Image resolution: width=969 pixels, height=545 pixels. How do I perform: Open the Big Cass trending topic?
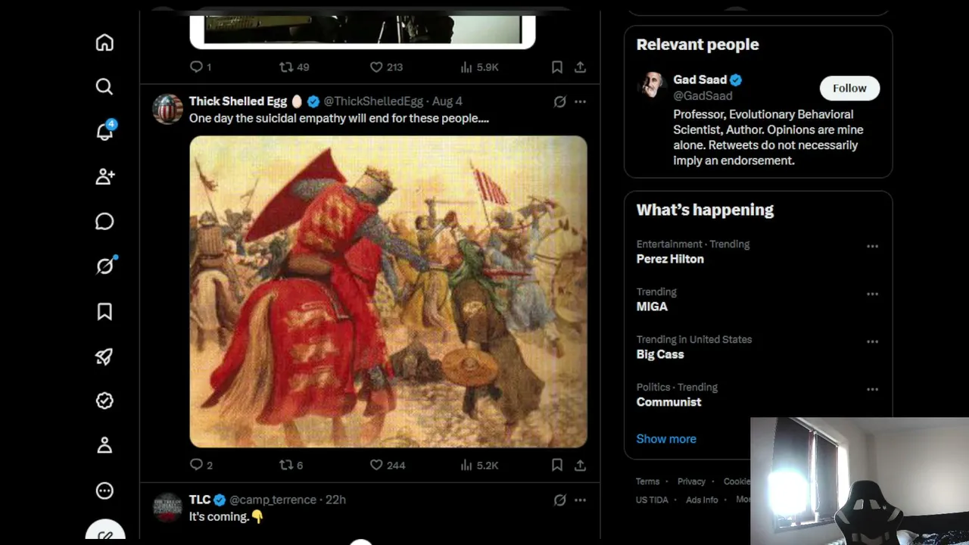tap(660, 354)
